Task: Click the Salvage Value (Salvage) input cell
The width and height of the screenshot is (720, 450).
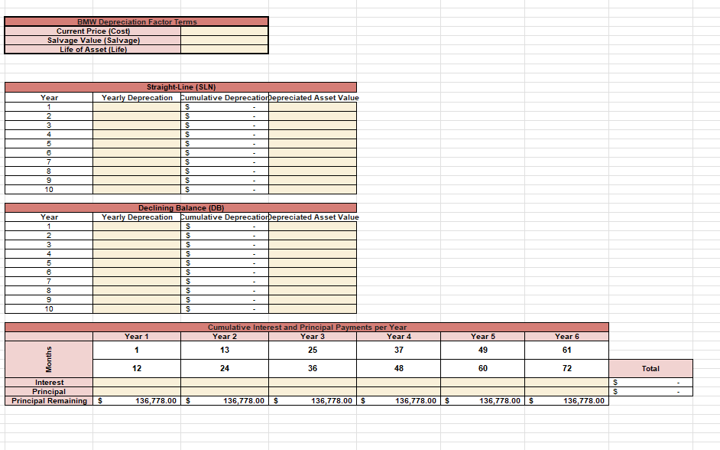Action: coord(223,41)
